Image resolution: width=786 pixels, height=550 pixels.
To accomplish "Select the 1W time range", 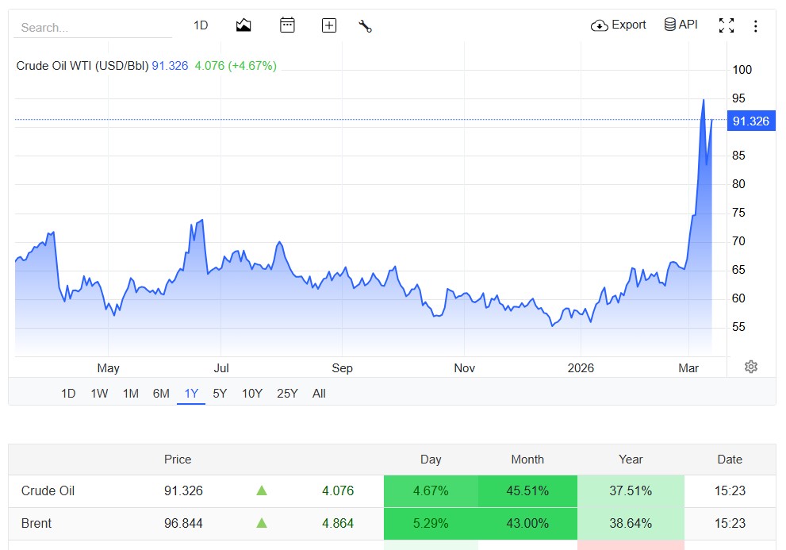I will (99, 394).
